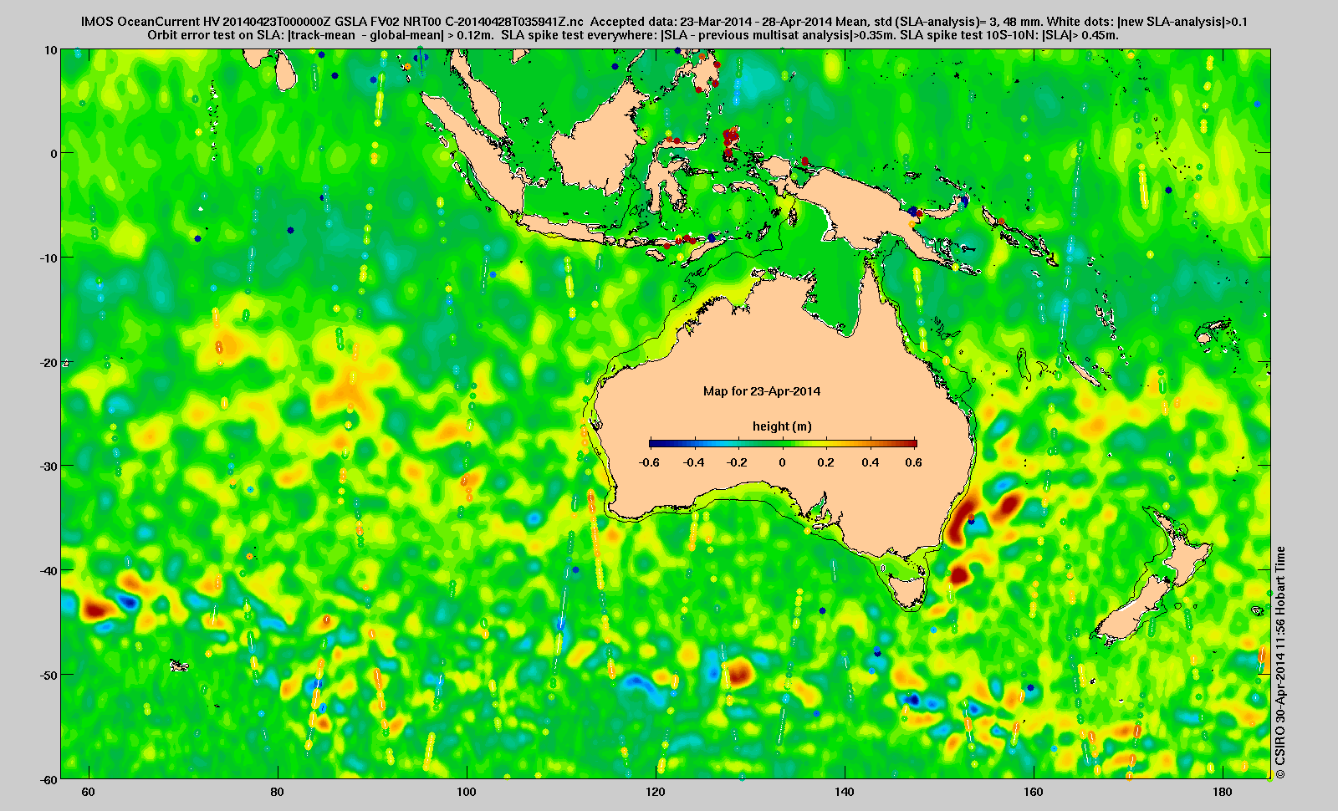
Task: Click the 'Orbit error test on SLA' line
Action: click(633, 35)
